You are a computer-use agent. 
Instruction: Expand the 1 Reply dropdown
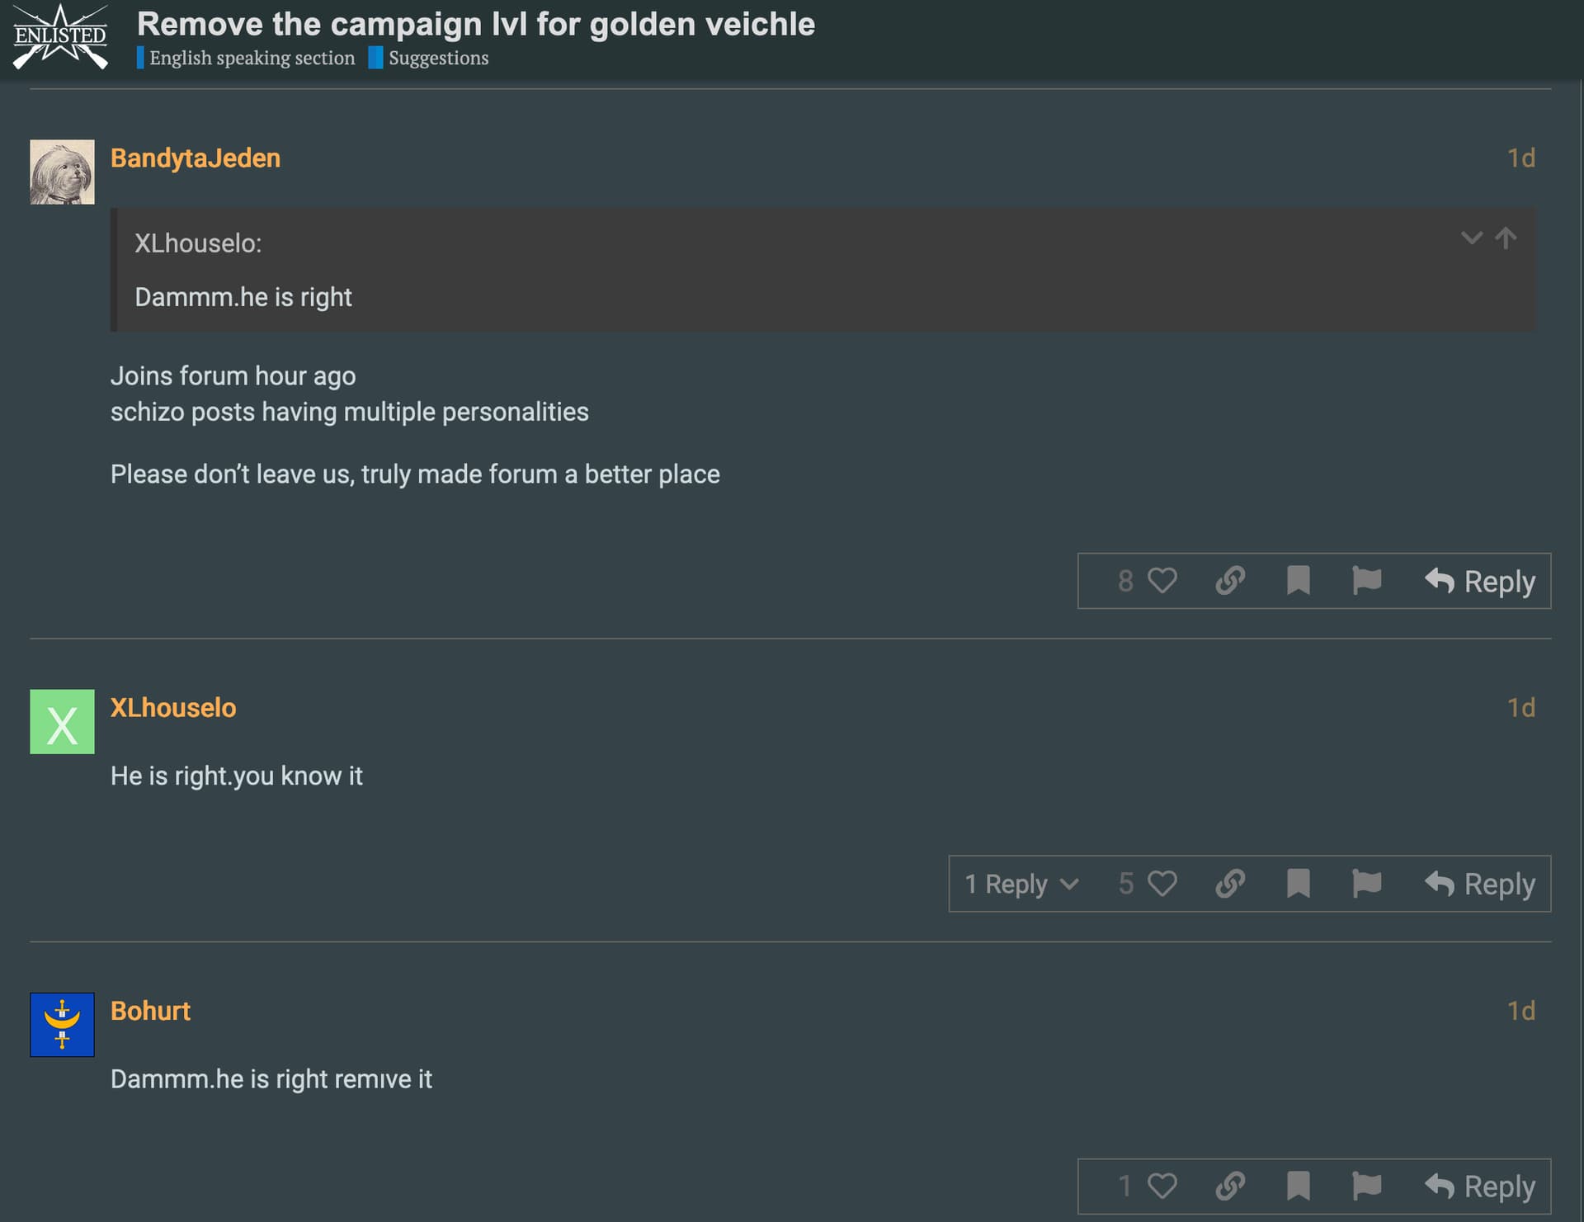[x=1021, y=885]
